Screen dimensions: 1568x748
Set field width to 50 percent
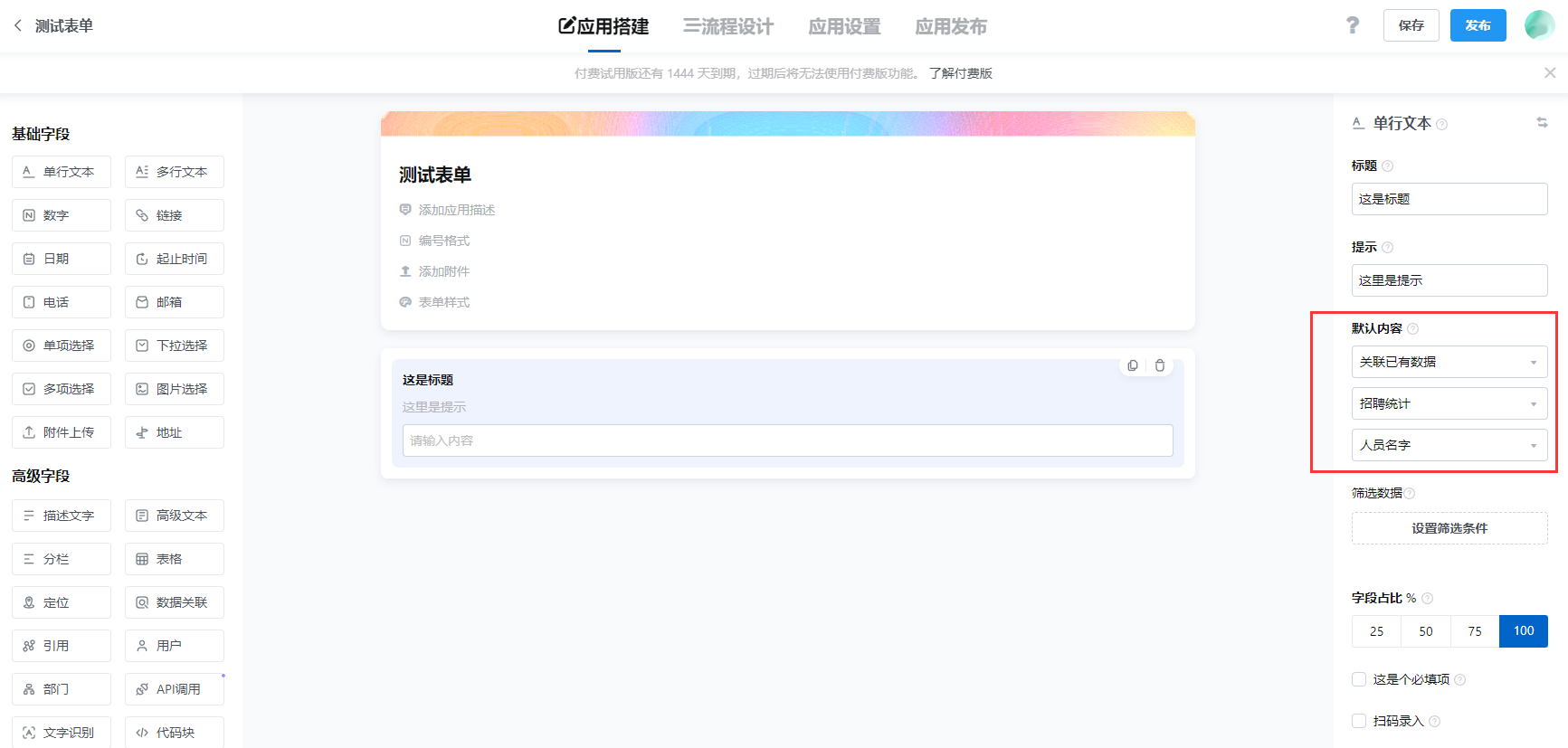(1426, 631)
